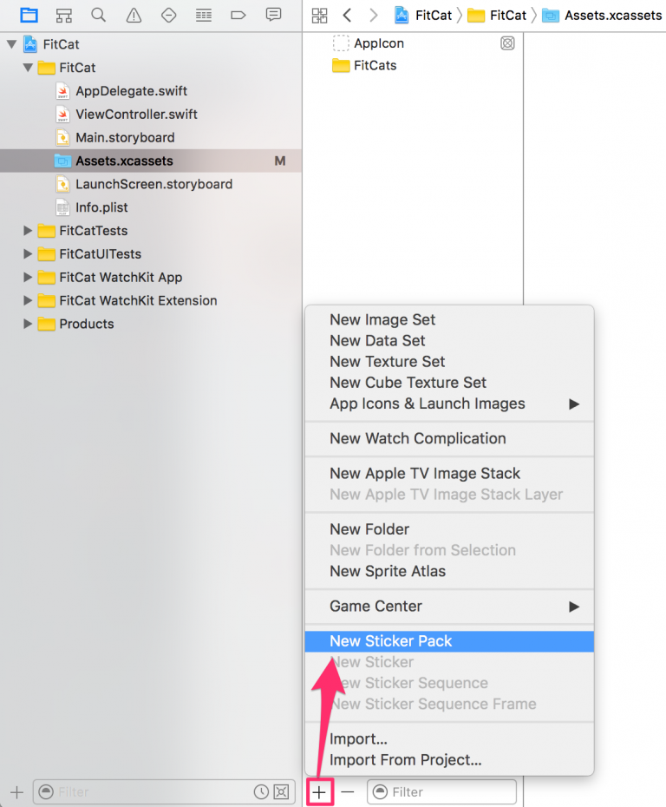Click Import From Project… option
This screenshot has width=666, height=807.
pos(405,760)
